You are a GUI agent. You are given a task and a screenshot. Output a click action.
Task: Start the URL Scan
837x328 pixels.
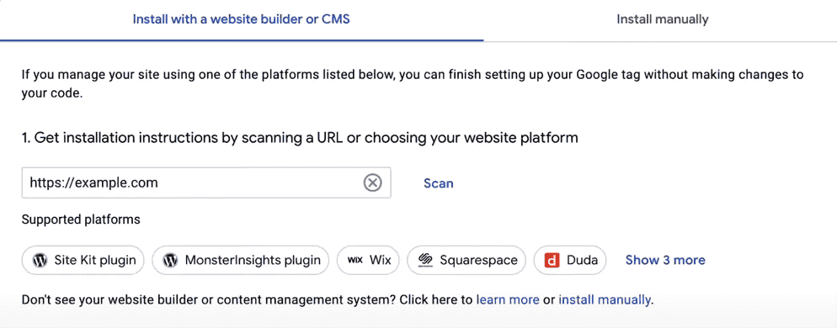click(438, 183)
